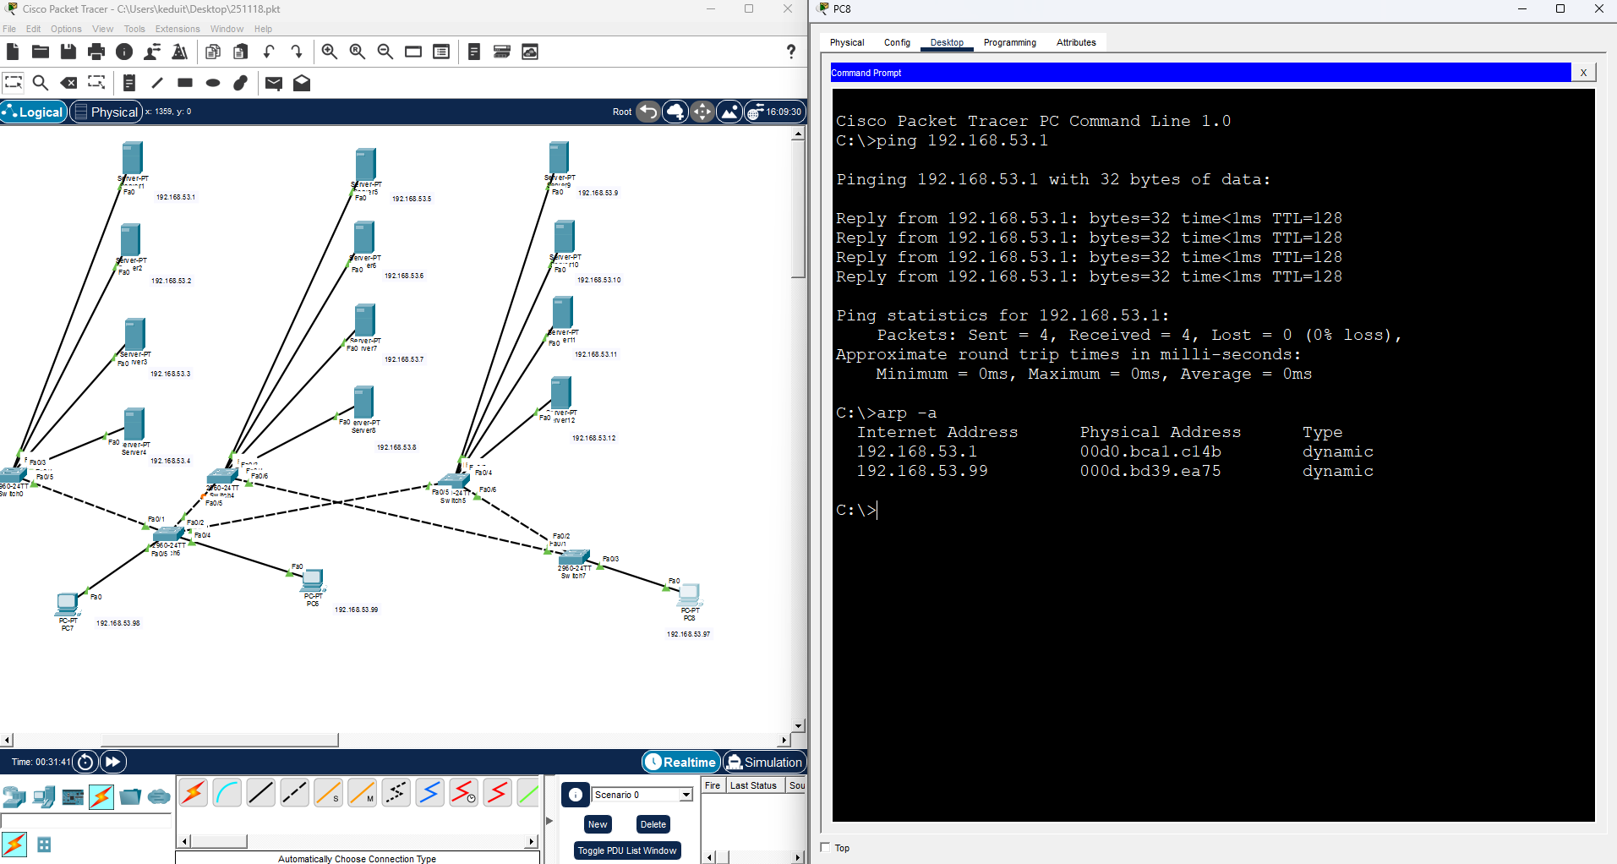Switch to the Config tab in PC8
Screen dimensions: 1617x864
click(897, 42)
